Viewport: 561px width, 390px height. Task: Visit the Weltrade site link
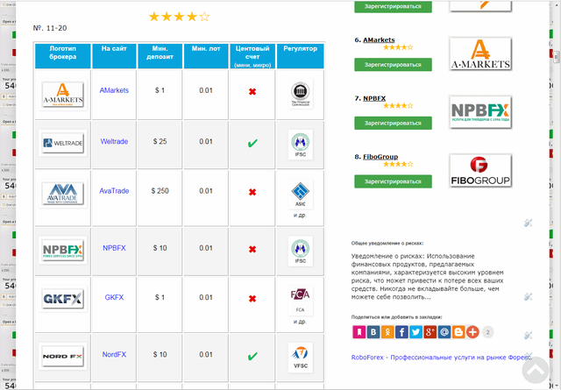(x=114, y=141)
